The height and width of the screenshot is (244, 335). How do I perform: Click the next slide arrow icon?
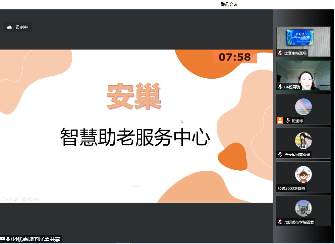coord(10,199)
